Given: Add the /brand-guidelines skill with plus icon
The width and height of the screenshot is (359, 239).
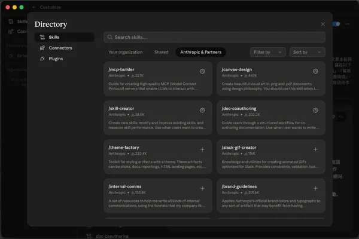Looking at the screenshot, I should point(315,188).
